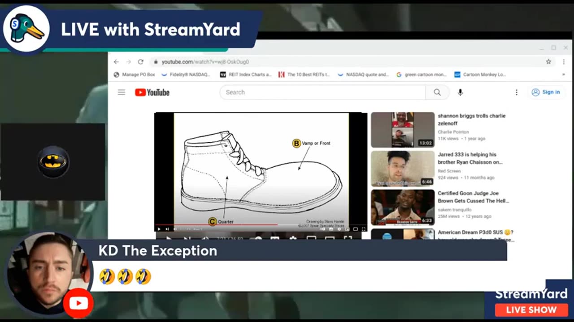Image resolution: width=574 pixels, height=322 pixels.
Task: Bookmark this page with the star icon
Action: 548,62
